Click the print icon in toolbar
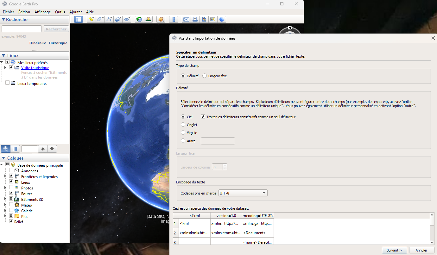This screenshot has width=437, height=255. [x=195, y=19]
